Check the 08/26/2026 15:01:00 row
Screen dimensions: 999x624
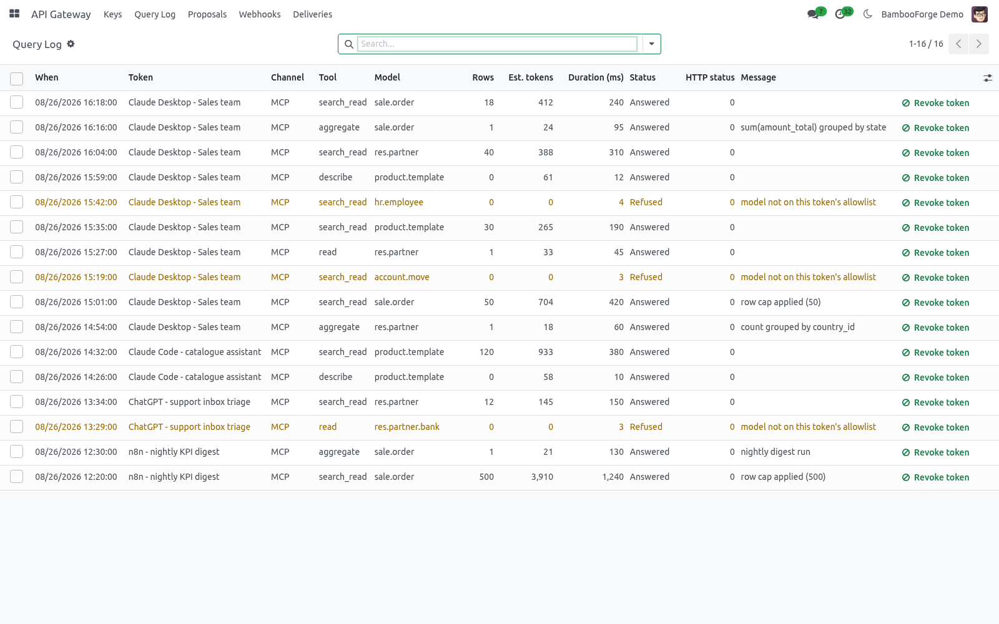coord(17,302)
